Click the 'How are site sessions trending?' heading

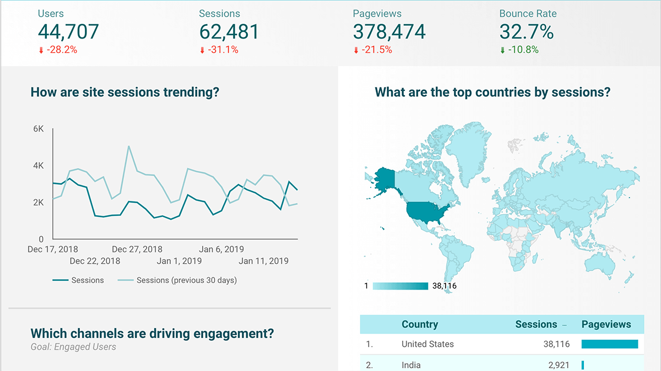pyautogui.click(x=125, y=92)
